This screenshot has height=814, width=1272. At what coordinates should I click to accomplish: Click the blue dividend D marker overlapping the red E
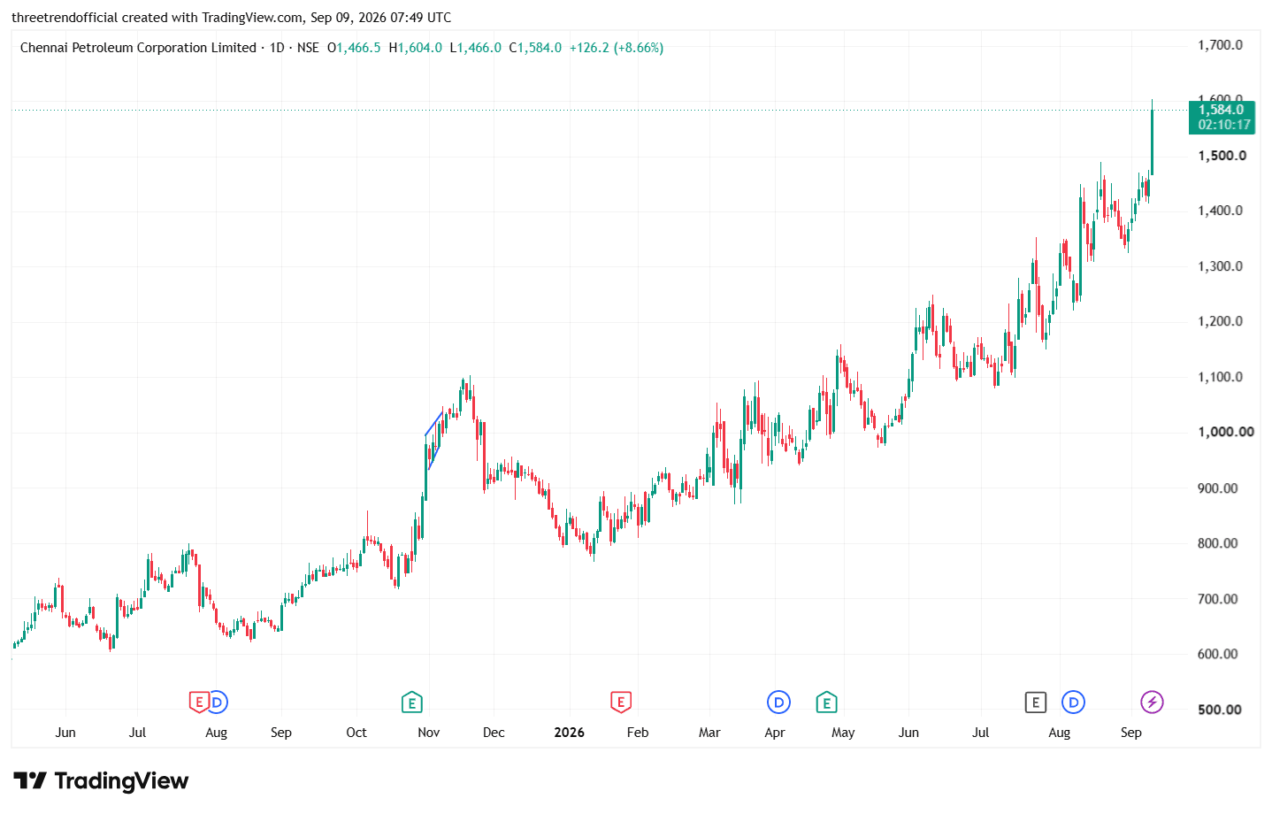pos(218,703)
